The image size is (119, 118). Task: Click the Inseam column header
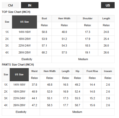coord(108,71)
